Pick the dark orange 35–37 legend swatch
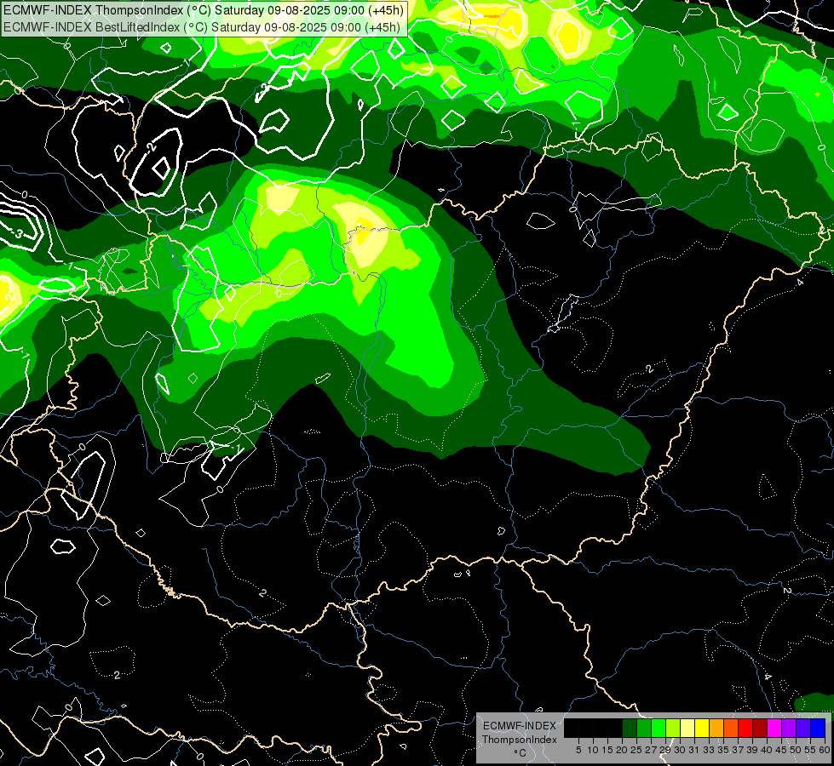The image size is (834, 766). (x=731, y=728)
